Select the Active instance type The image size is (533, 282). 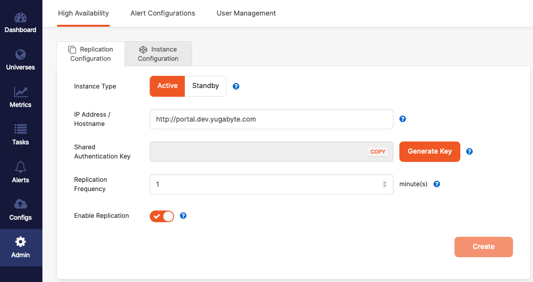pyautogui.click(x=167, y=86)
